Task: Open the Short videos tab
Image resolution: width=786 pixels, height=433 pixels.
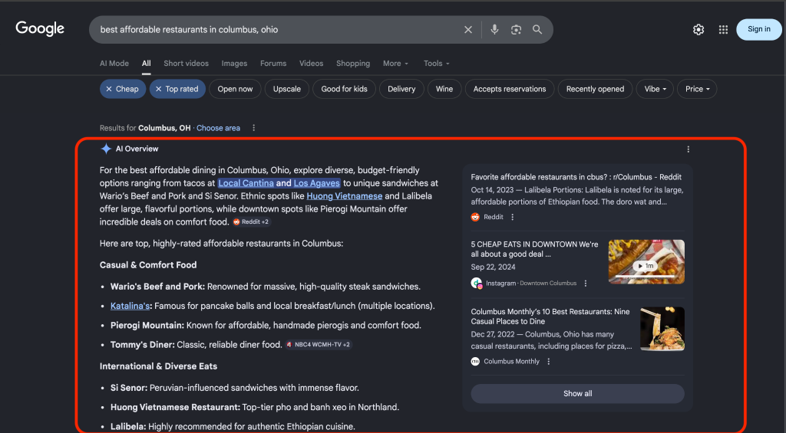Action: [x=186, y=63]
